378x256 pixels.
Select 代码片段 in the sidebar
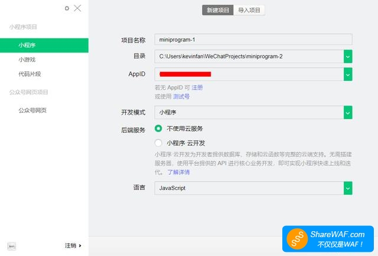[30, 74]
